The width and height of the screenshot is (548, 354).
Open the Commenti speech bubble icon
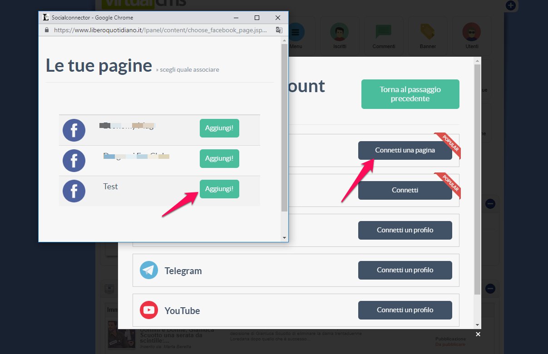383,33
